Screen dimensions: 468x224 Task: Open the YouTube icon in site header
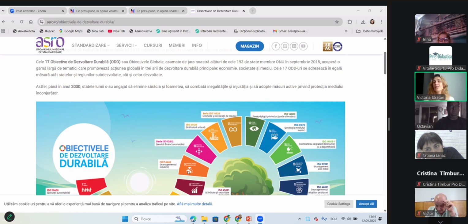[303, 46]
